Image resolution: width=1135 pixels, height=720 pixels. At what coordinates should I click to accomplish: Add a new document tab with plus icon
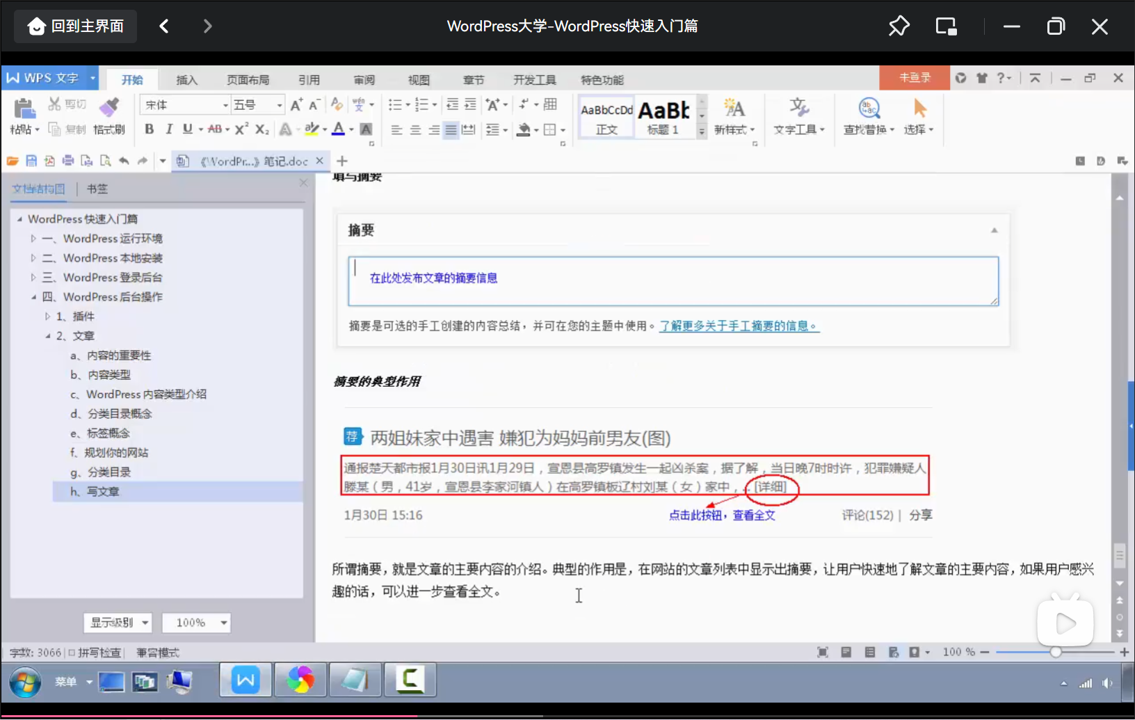coord(341,161)
